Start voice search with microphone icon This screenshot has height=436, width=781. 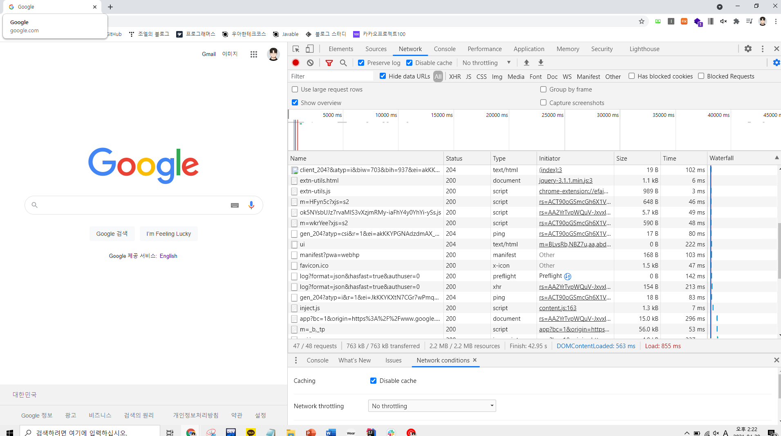point(251,205)
